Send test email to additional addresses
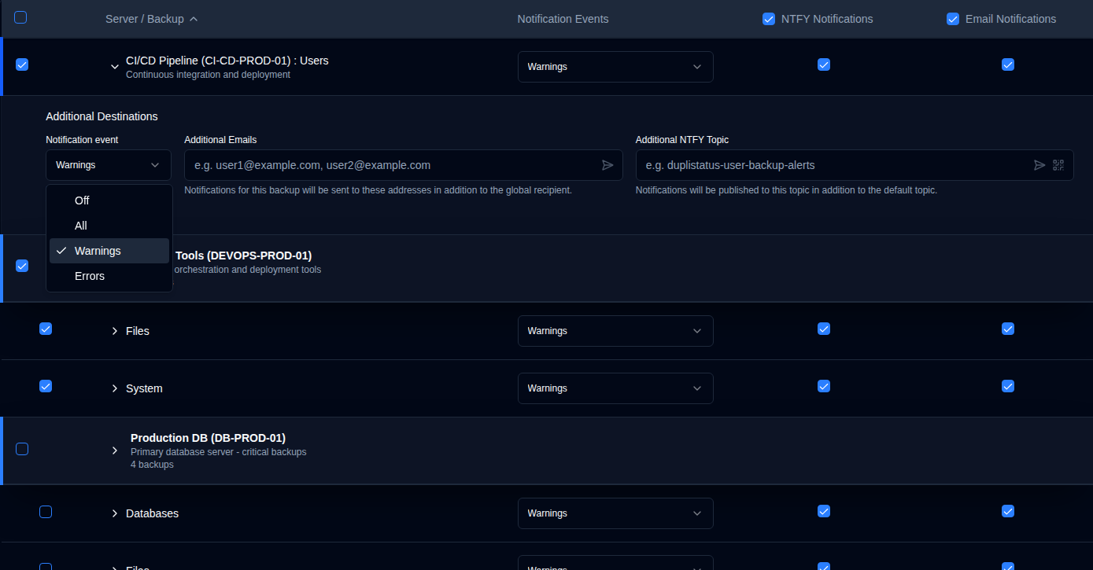 pos(607,165)
